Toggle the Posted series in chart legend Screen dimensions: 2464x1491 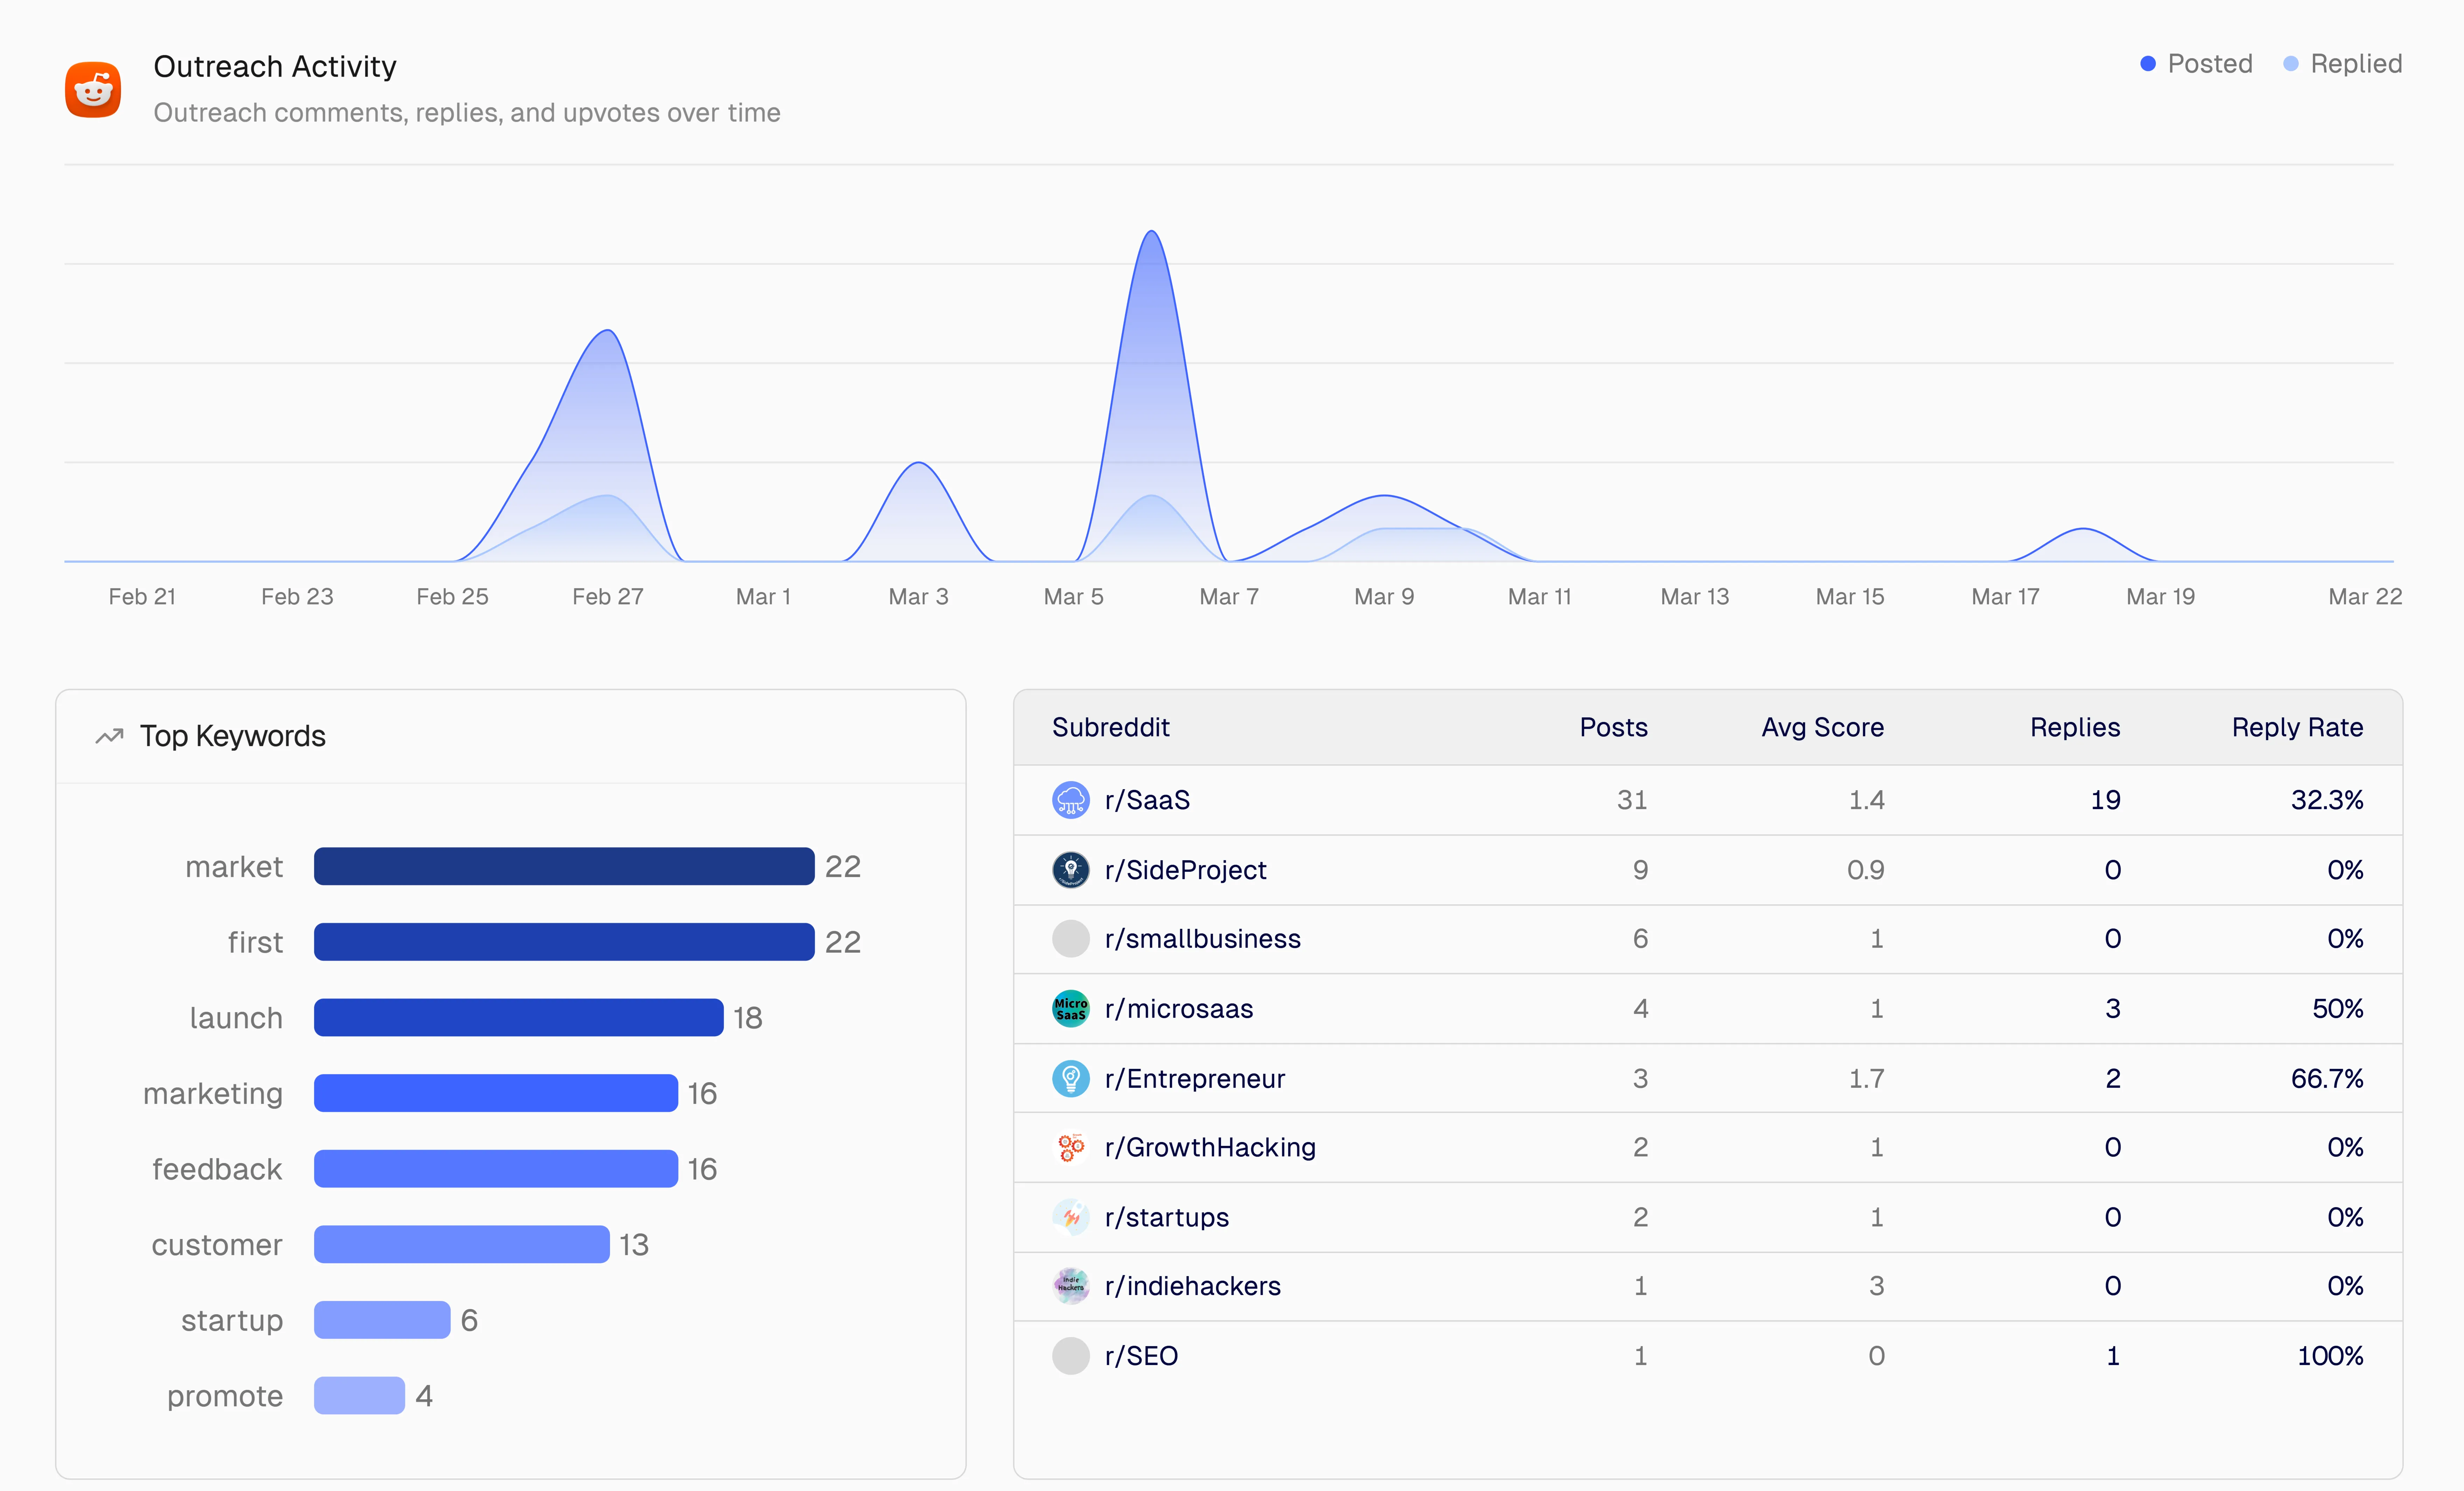[2196, 64]
